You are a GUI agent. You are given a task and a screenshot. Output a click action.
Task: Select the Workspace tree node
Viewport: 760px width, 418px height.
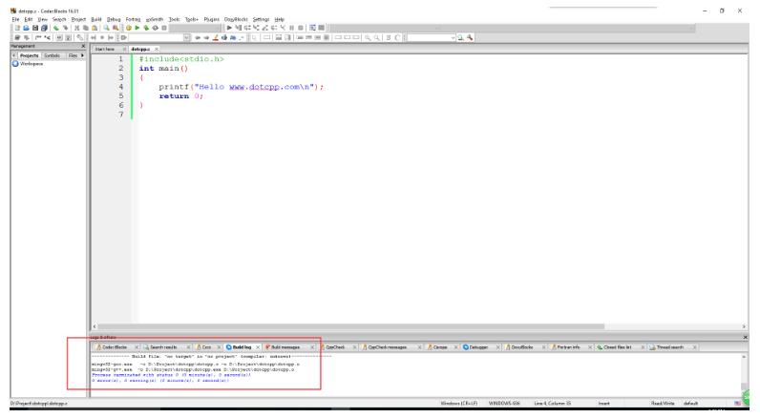click(x=22, y=64)
